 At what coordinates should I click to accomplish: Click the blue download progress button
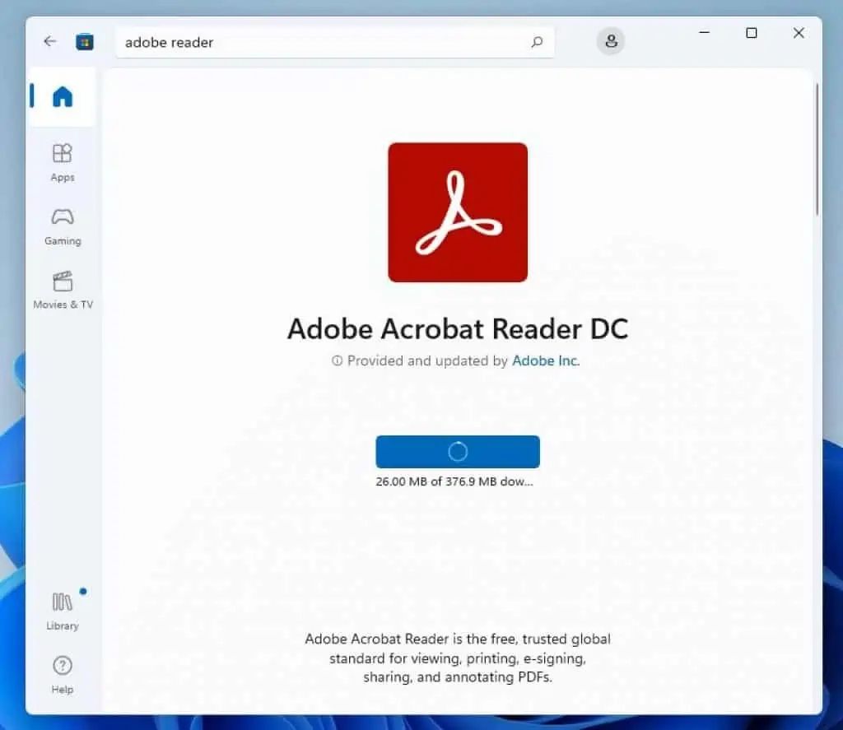pyautogui.click(x=458, y=452)
